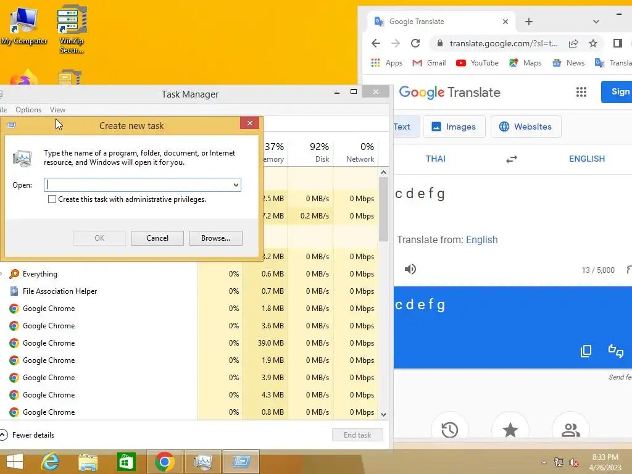Open Google apps grid in Translate
Image resolution: width=632 pixels, height=474 pixels.
tap(581, 92)
